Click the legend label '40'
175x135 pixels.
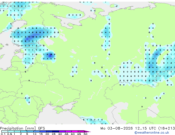(73, 134)
